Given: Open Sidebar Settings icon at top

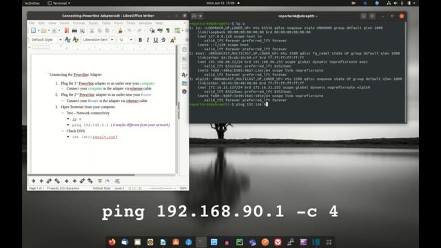Looking at the screenshot, I should (x=184, y=50).
